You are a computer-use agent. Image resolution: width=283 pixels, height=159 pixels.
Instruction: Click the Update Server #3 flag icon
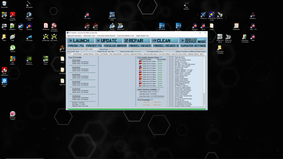click(140, 66)
